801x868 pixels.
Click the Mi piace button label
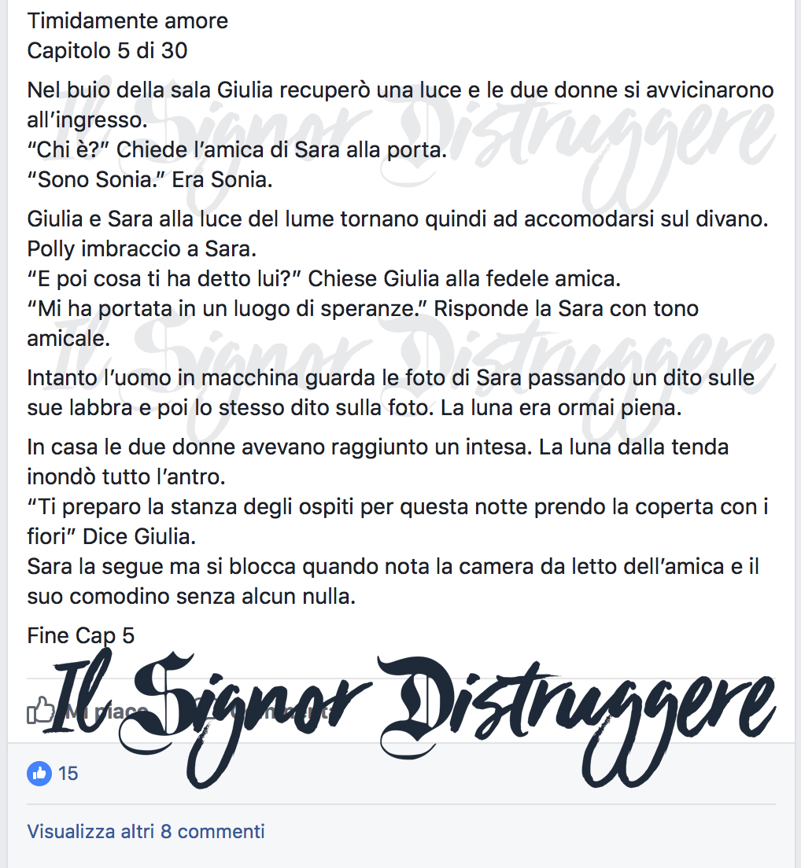coord(105,712)
